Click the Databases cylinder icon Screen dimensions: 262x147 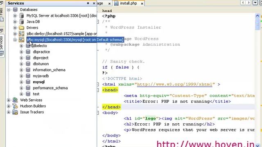[15, 10]
